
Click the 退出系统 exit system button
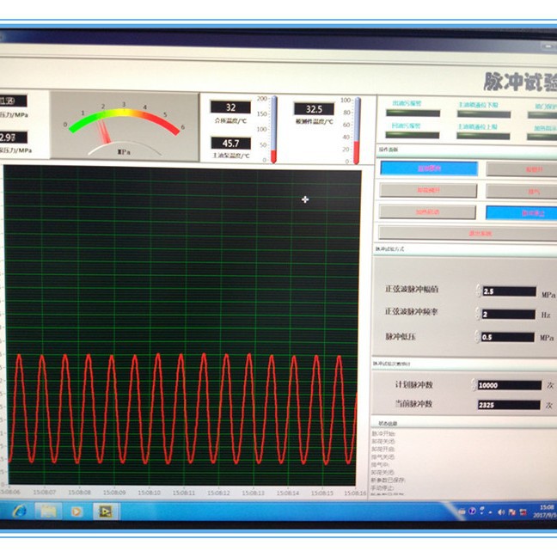(x=468, y=234)
